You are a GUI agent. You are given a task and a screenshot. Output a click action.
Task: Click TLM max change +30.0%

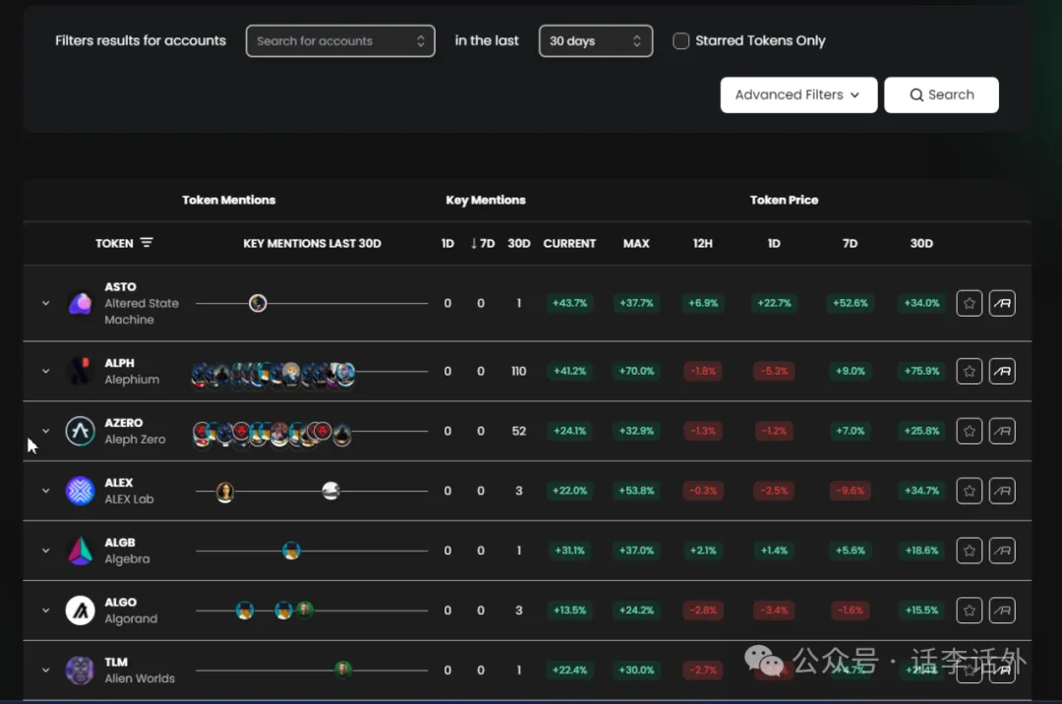636,671
